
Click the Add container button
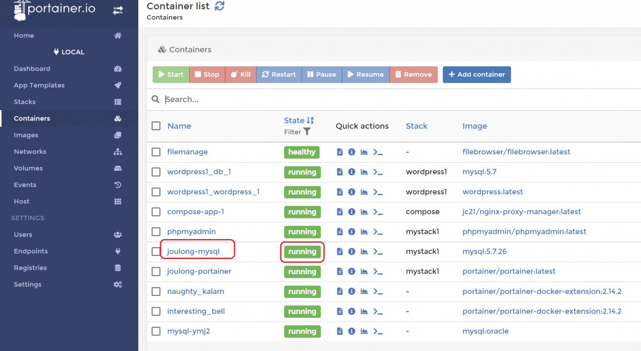(476, 74)
